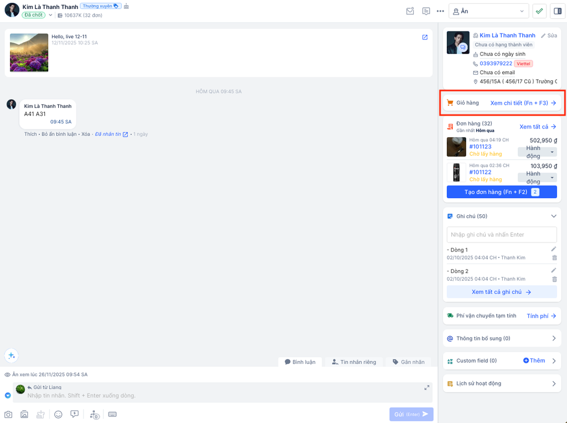Switch to the 'Tin nhắn riêng' tab
Viewport: 567px width, 423px height.
tap(354, 362)
